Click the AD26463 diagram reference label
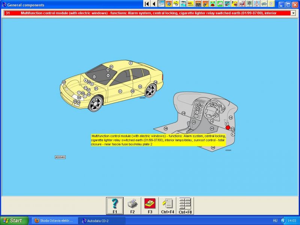The width and height of the screenshot is (300, 225). pyautogui.click(x=60, y=157)
